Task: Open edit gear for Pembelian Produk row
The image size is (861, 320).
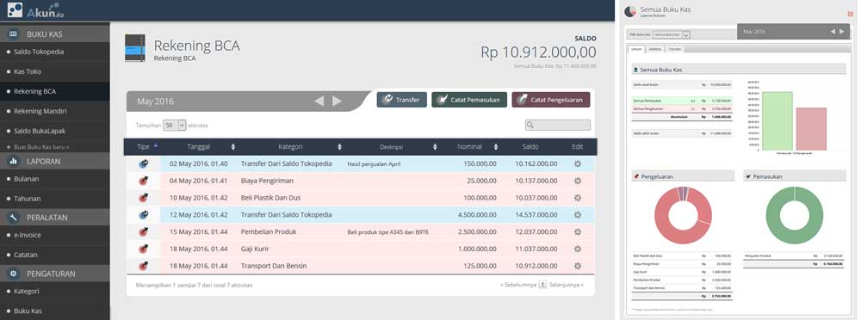Action: point(577,231)
